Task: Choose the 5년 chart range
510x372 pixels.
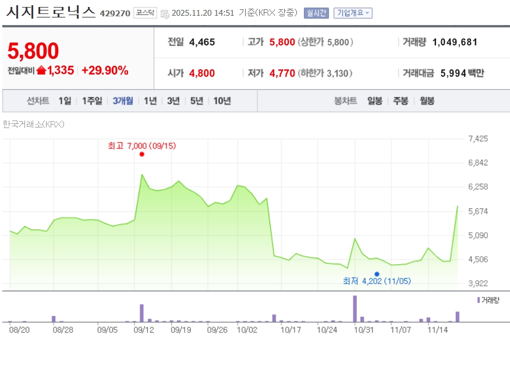Action: (197, 101)
